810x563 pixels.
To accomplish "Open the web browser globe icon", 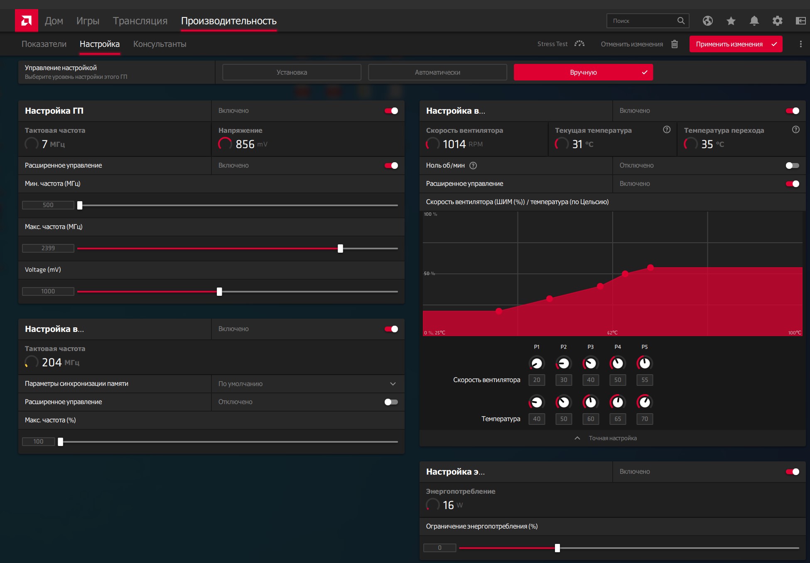I will (708, 21).
